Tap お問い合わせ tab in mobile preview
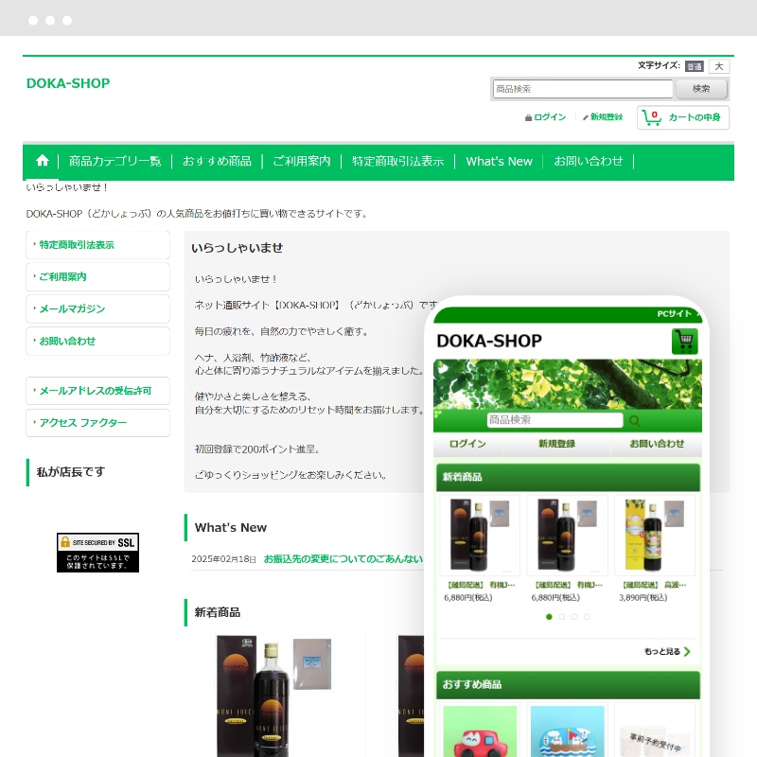This screenshot has height=757, width=757. (x=657, y=444)
